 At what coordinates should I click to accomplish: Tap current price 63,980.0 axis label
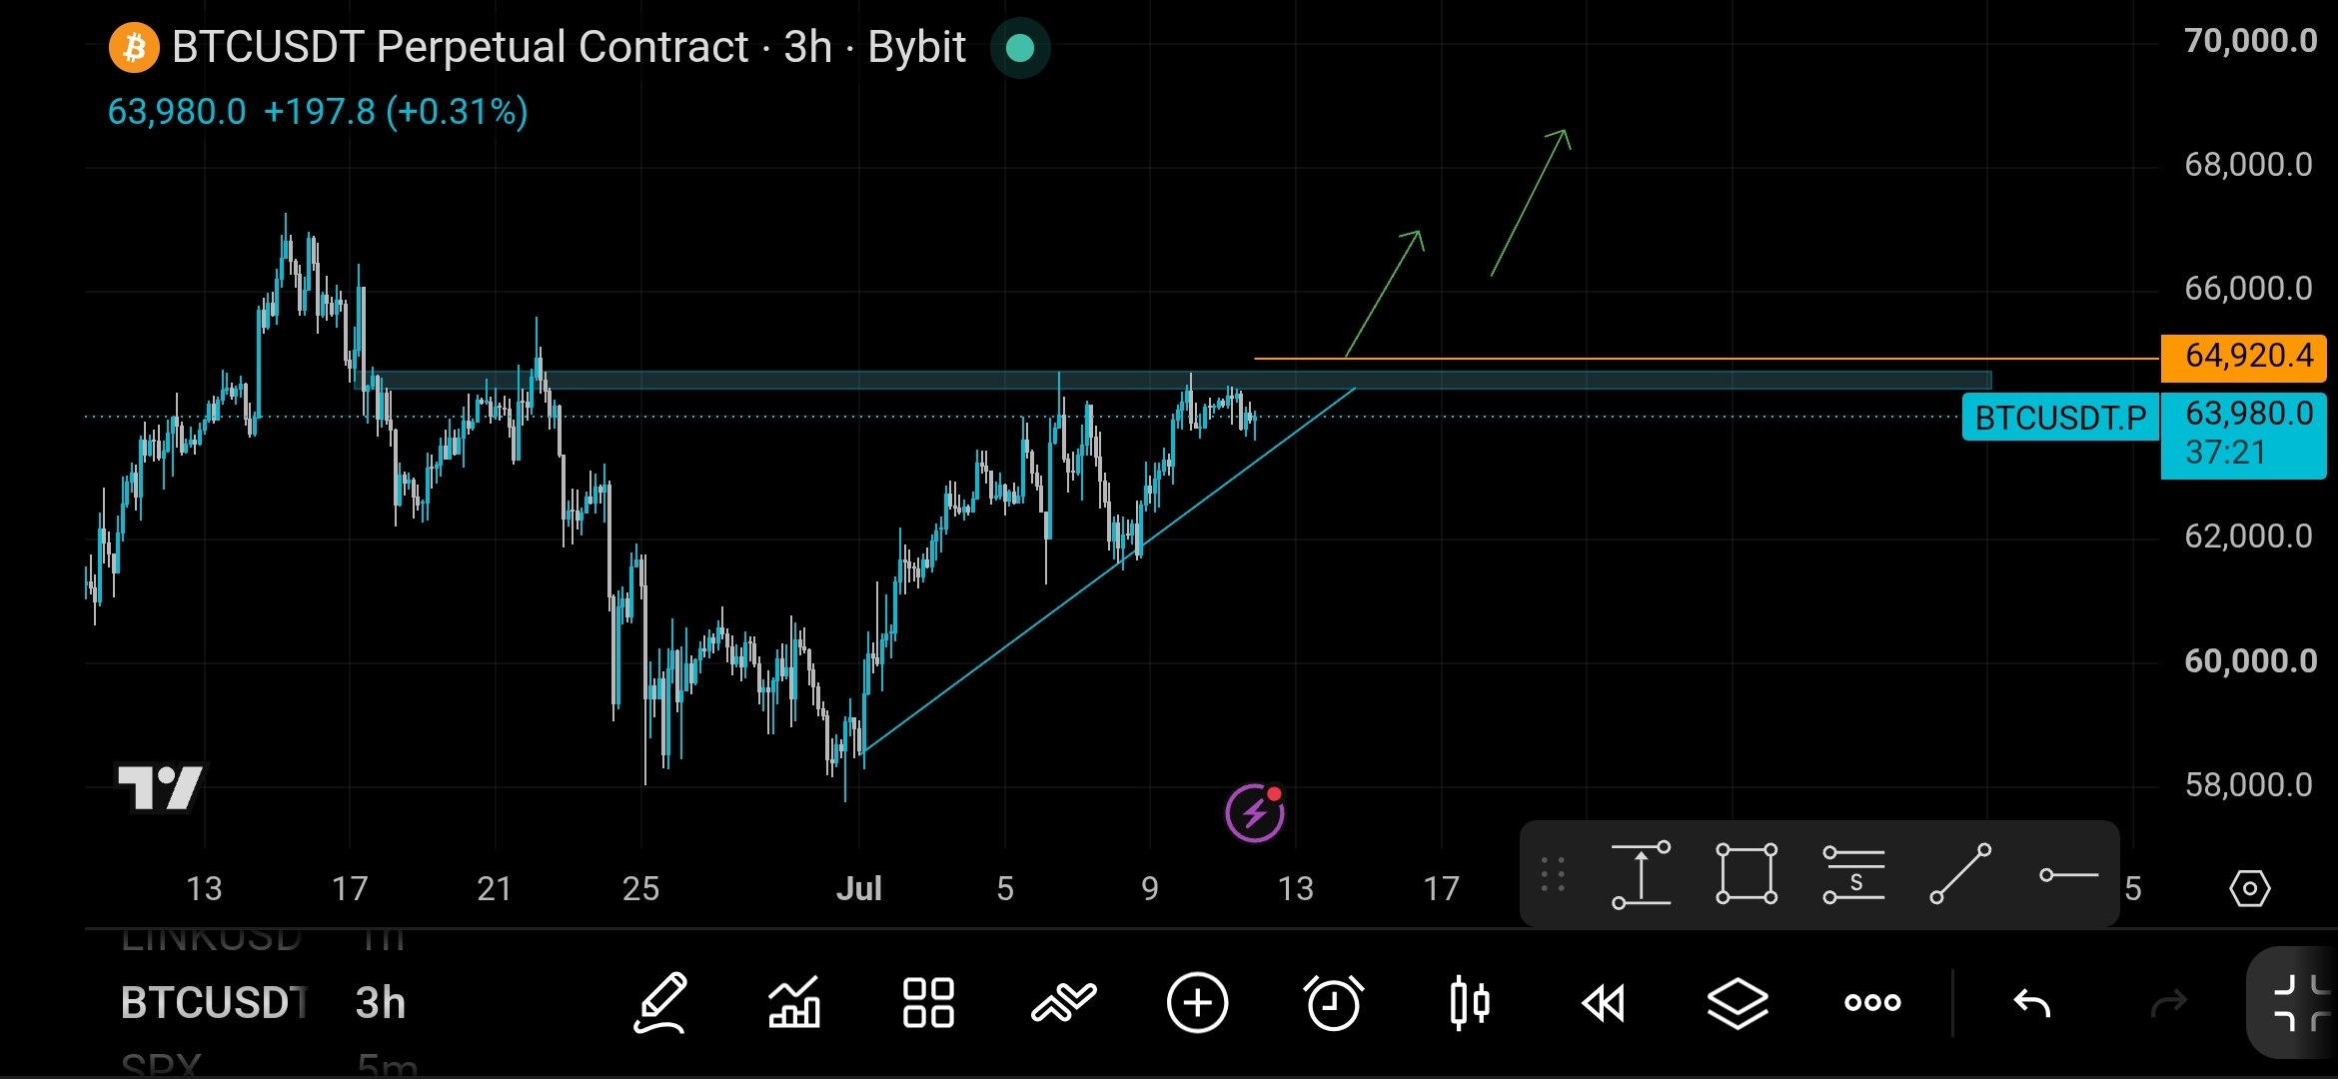pos(2243,436)
